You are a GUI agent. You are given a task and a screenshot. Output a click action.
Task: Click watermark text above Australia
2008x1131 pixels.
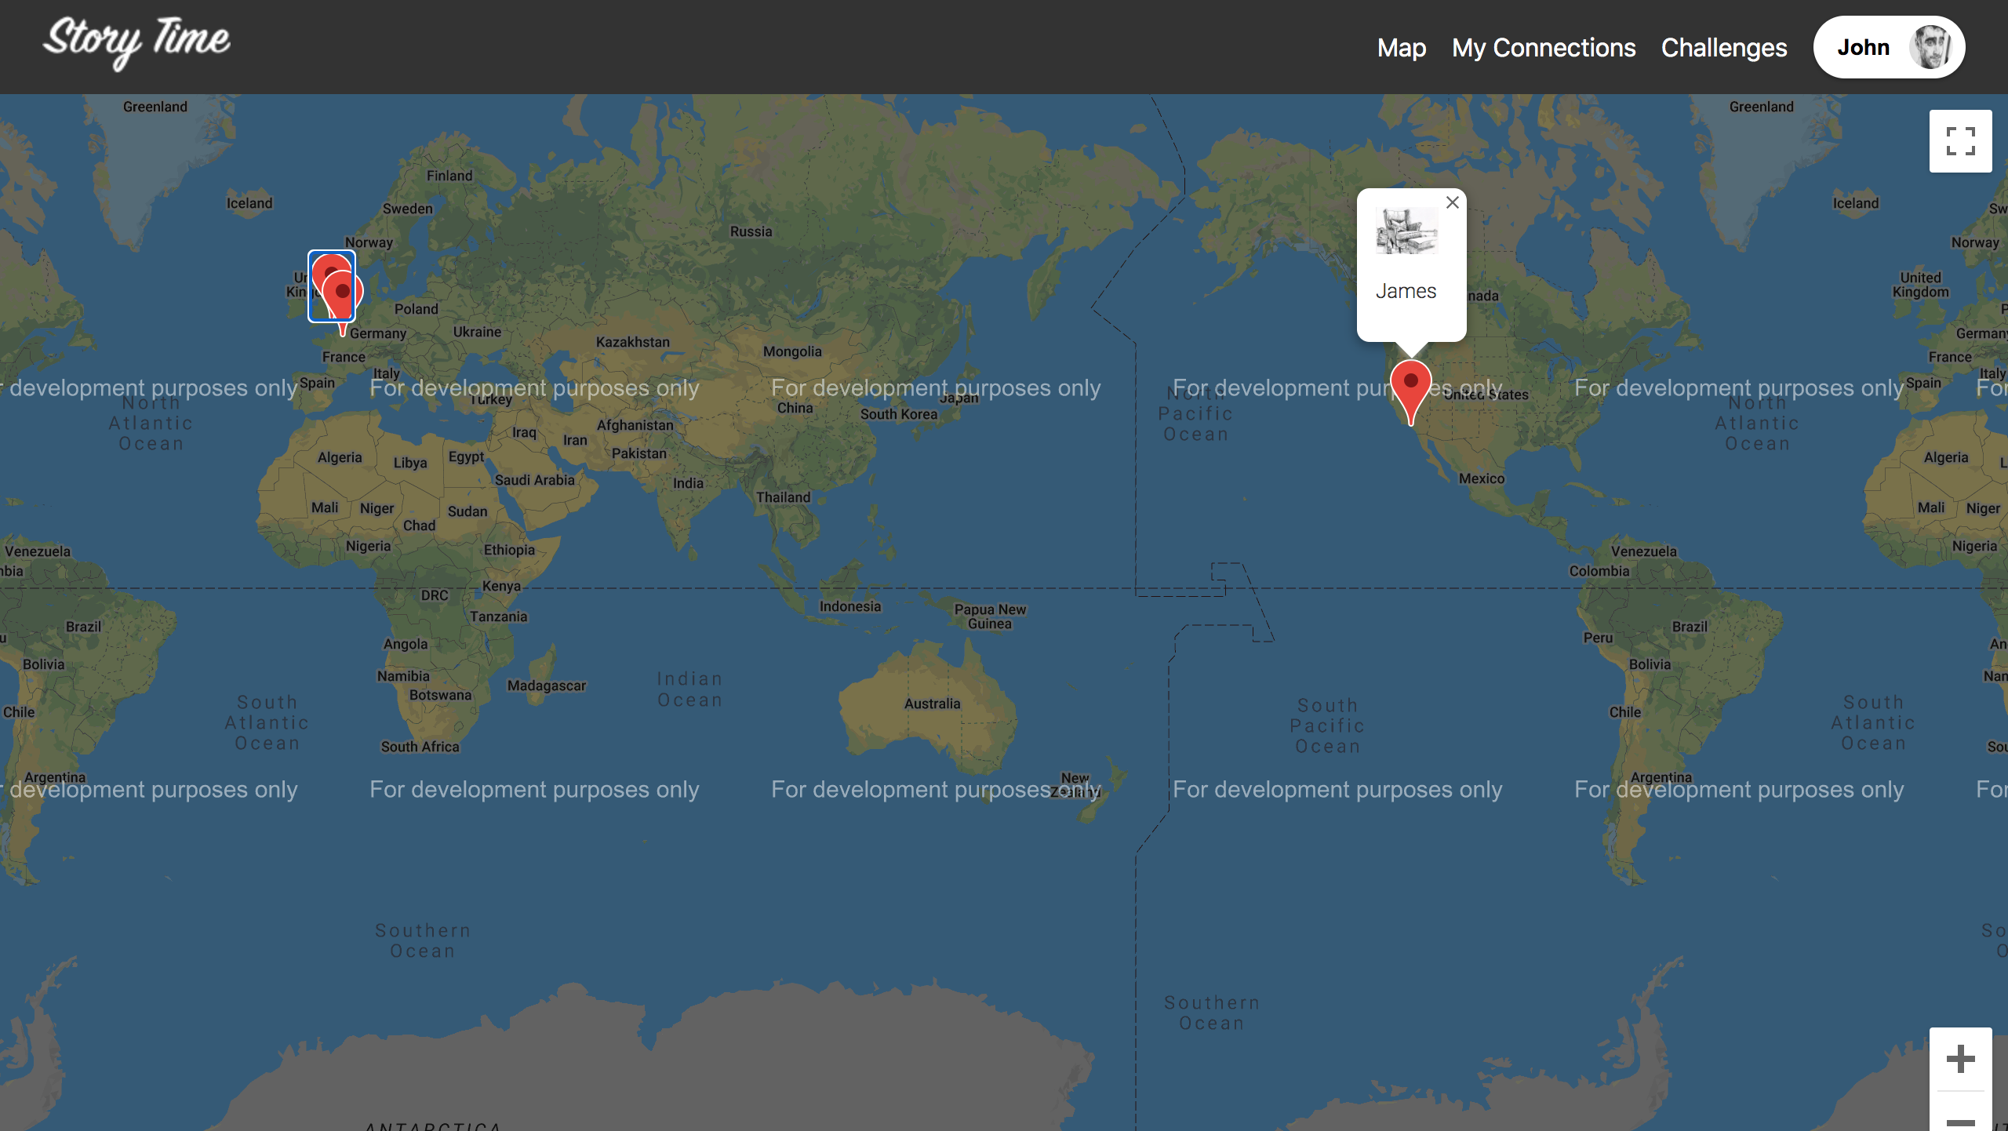(x=935, y=388)
